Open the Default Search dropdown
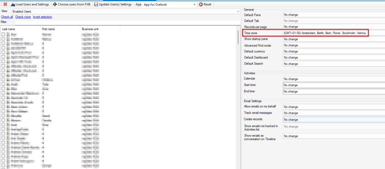 click(334, 64)
